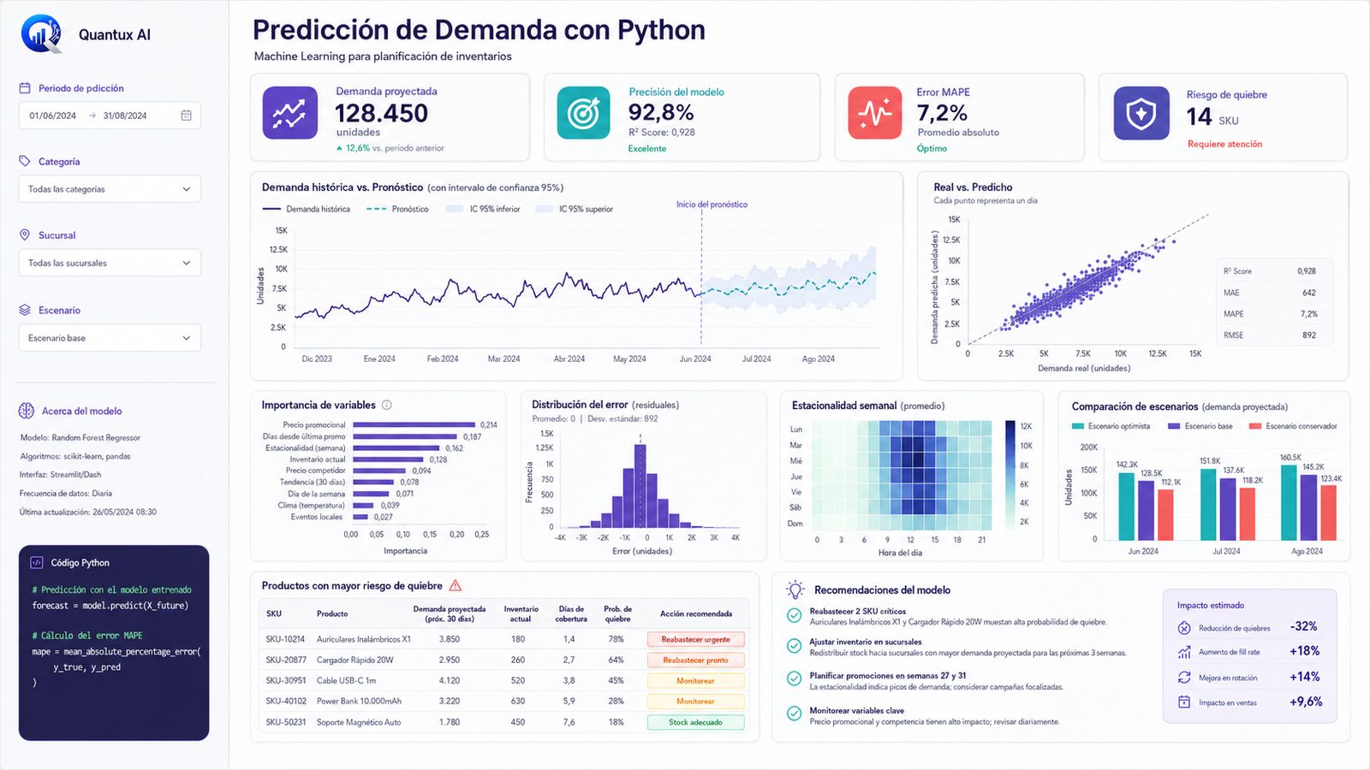
Task: Toggle Demanda histórica legend entry
Action: [307, 209]
